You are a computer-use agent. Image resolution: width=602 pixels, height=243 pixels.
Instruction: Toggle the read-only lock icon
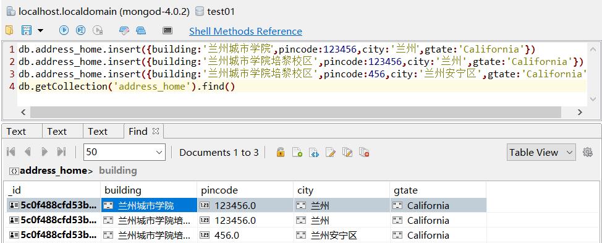tap(281, 152)
